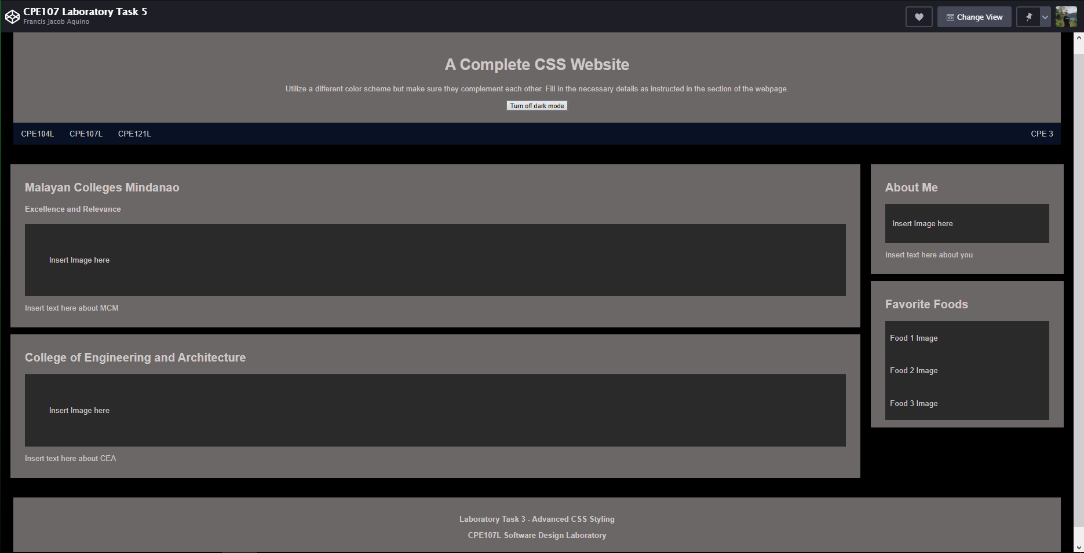Click the Food 3 Image entry
This screenshot has height=553, width=1084.
coord(914,403)
